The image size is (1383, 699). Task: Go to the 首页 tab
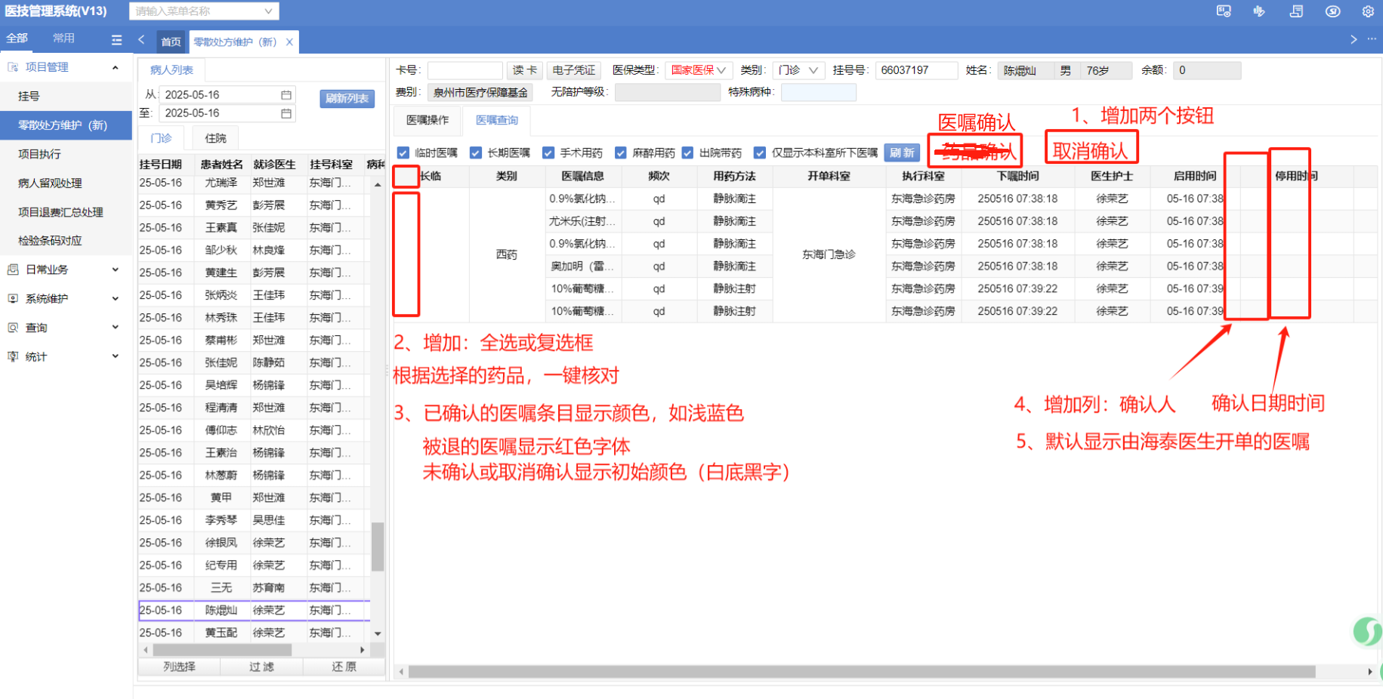[171, 42]
